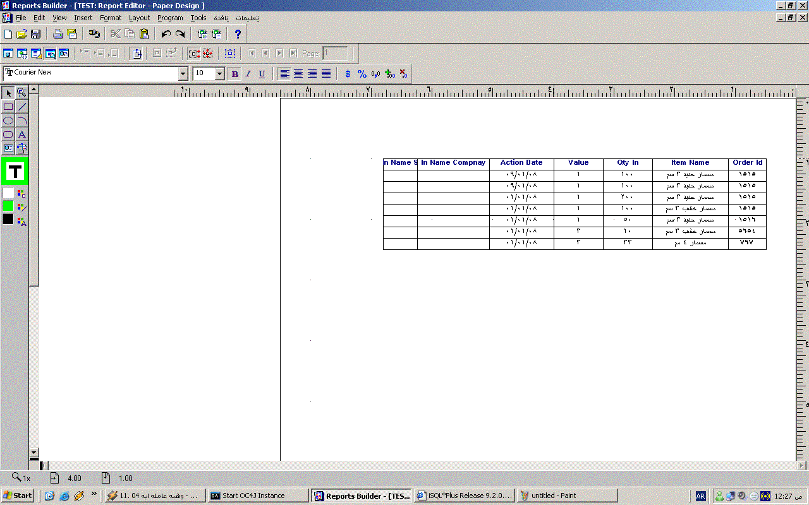
Task: Apply the currency dollar format
Action: pyautogui.click(x=348, y=74)
